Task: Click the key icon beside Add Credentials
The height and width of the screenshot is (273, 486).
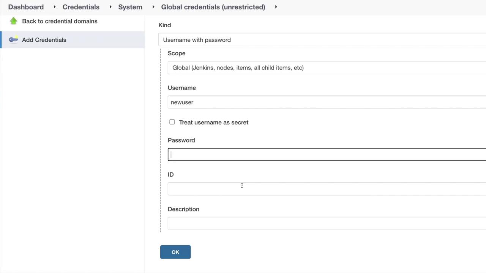Action: tap(14, 40)
